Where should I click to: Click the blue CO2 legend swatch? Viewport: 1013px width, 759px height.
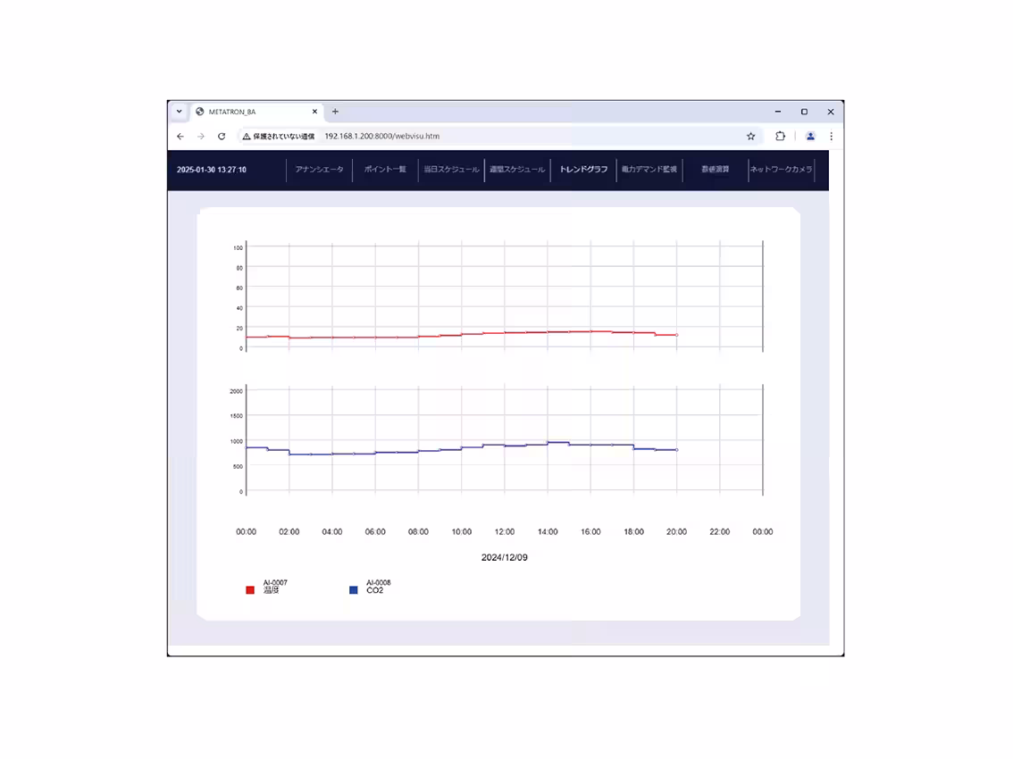[x=354, y=590]
